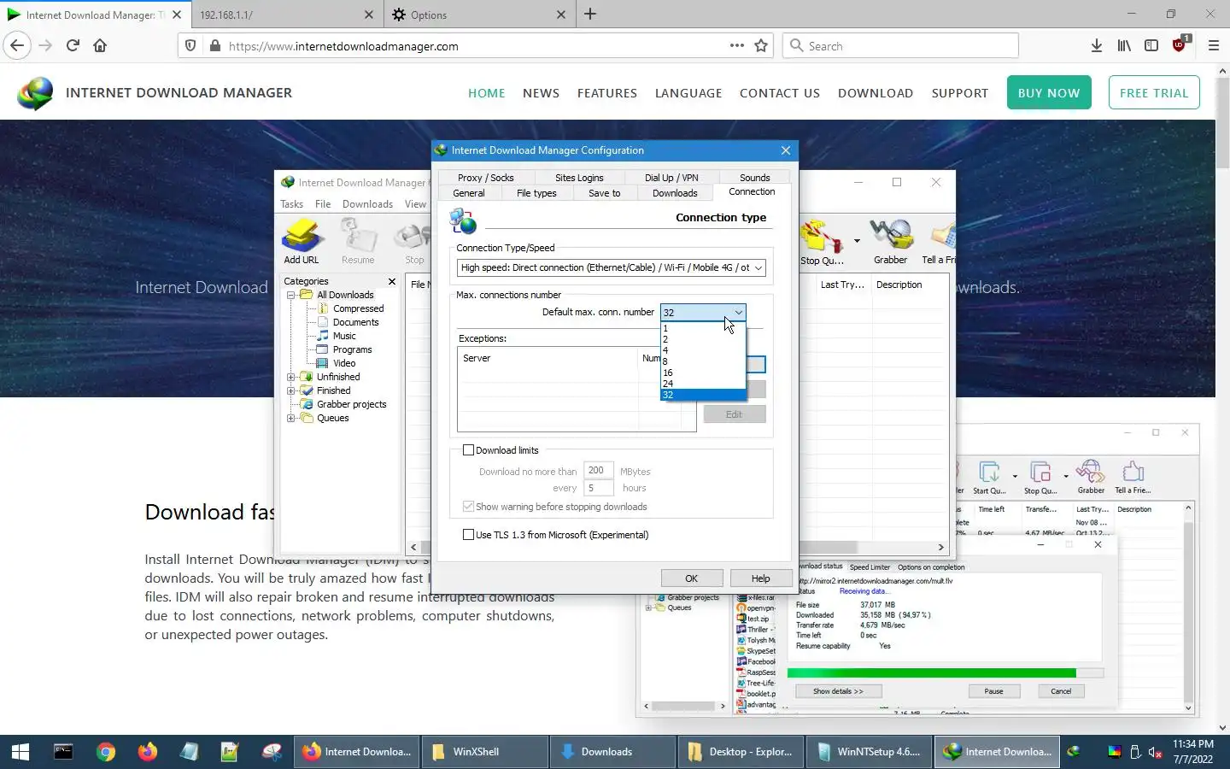Open Chrome from the taskbar
This screenshot has height=769, width=1230.
pos(106,752)
